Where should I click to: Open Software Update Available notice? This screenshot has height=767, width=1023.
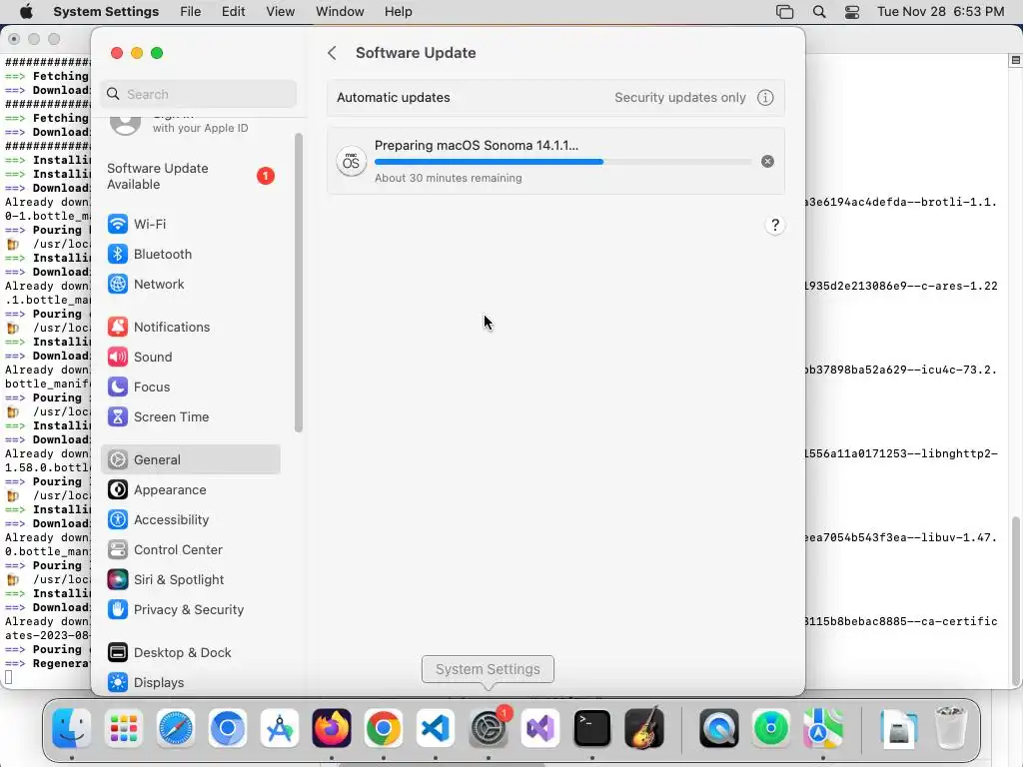pos(191,176)
